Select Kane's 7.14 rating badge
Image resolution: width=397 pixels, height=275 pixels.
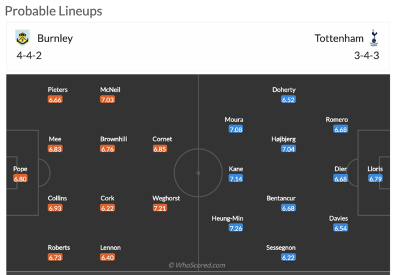pos(236,178)
